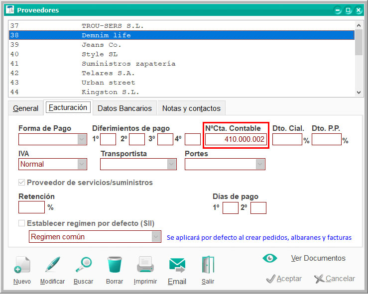Click the 4º Diferimientos de pago field
Screen dimensions: 368x294
tap(193, 139)
